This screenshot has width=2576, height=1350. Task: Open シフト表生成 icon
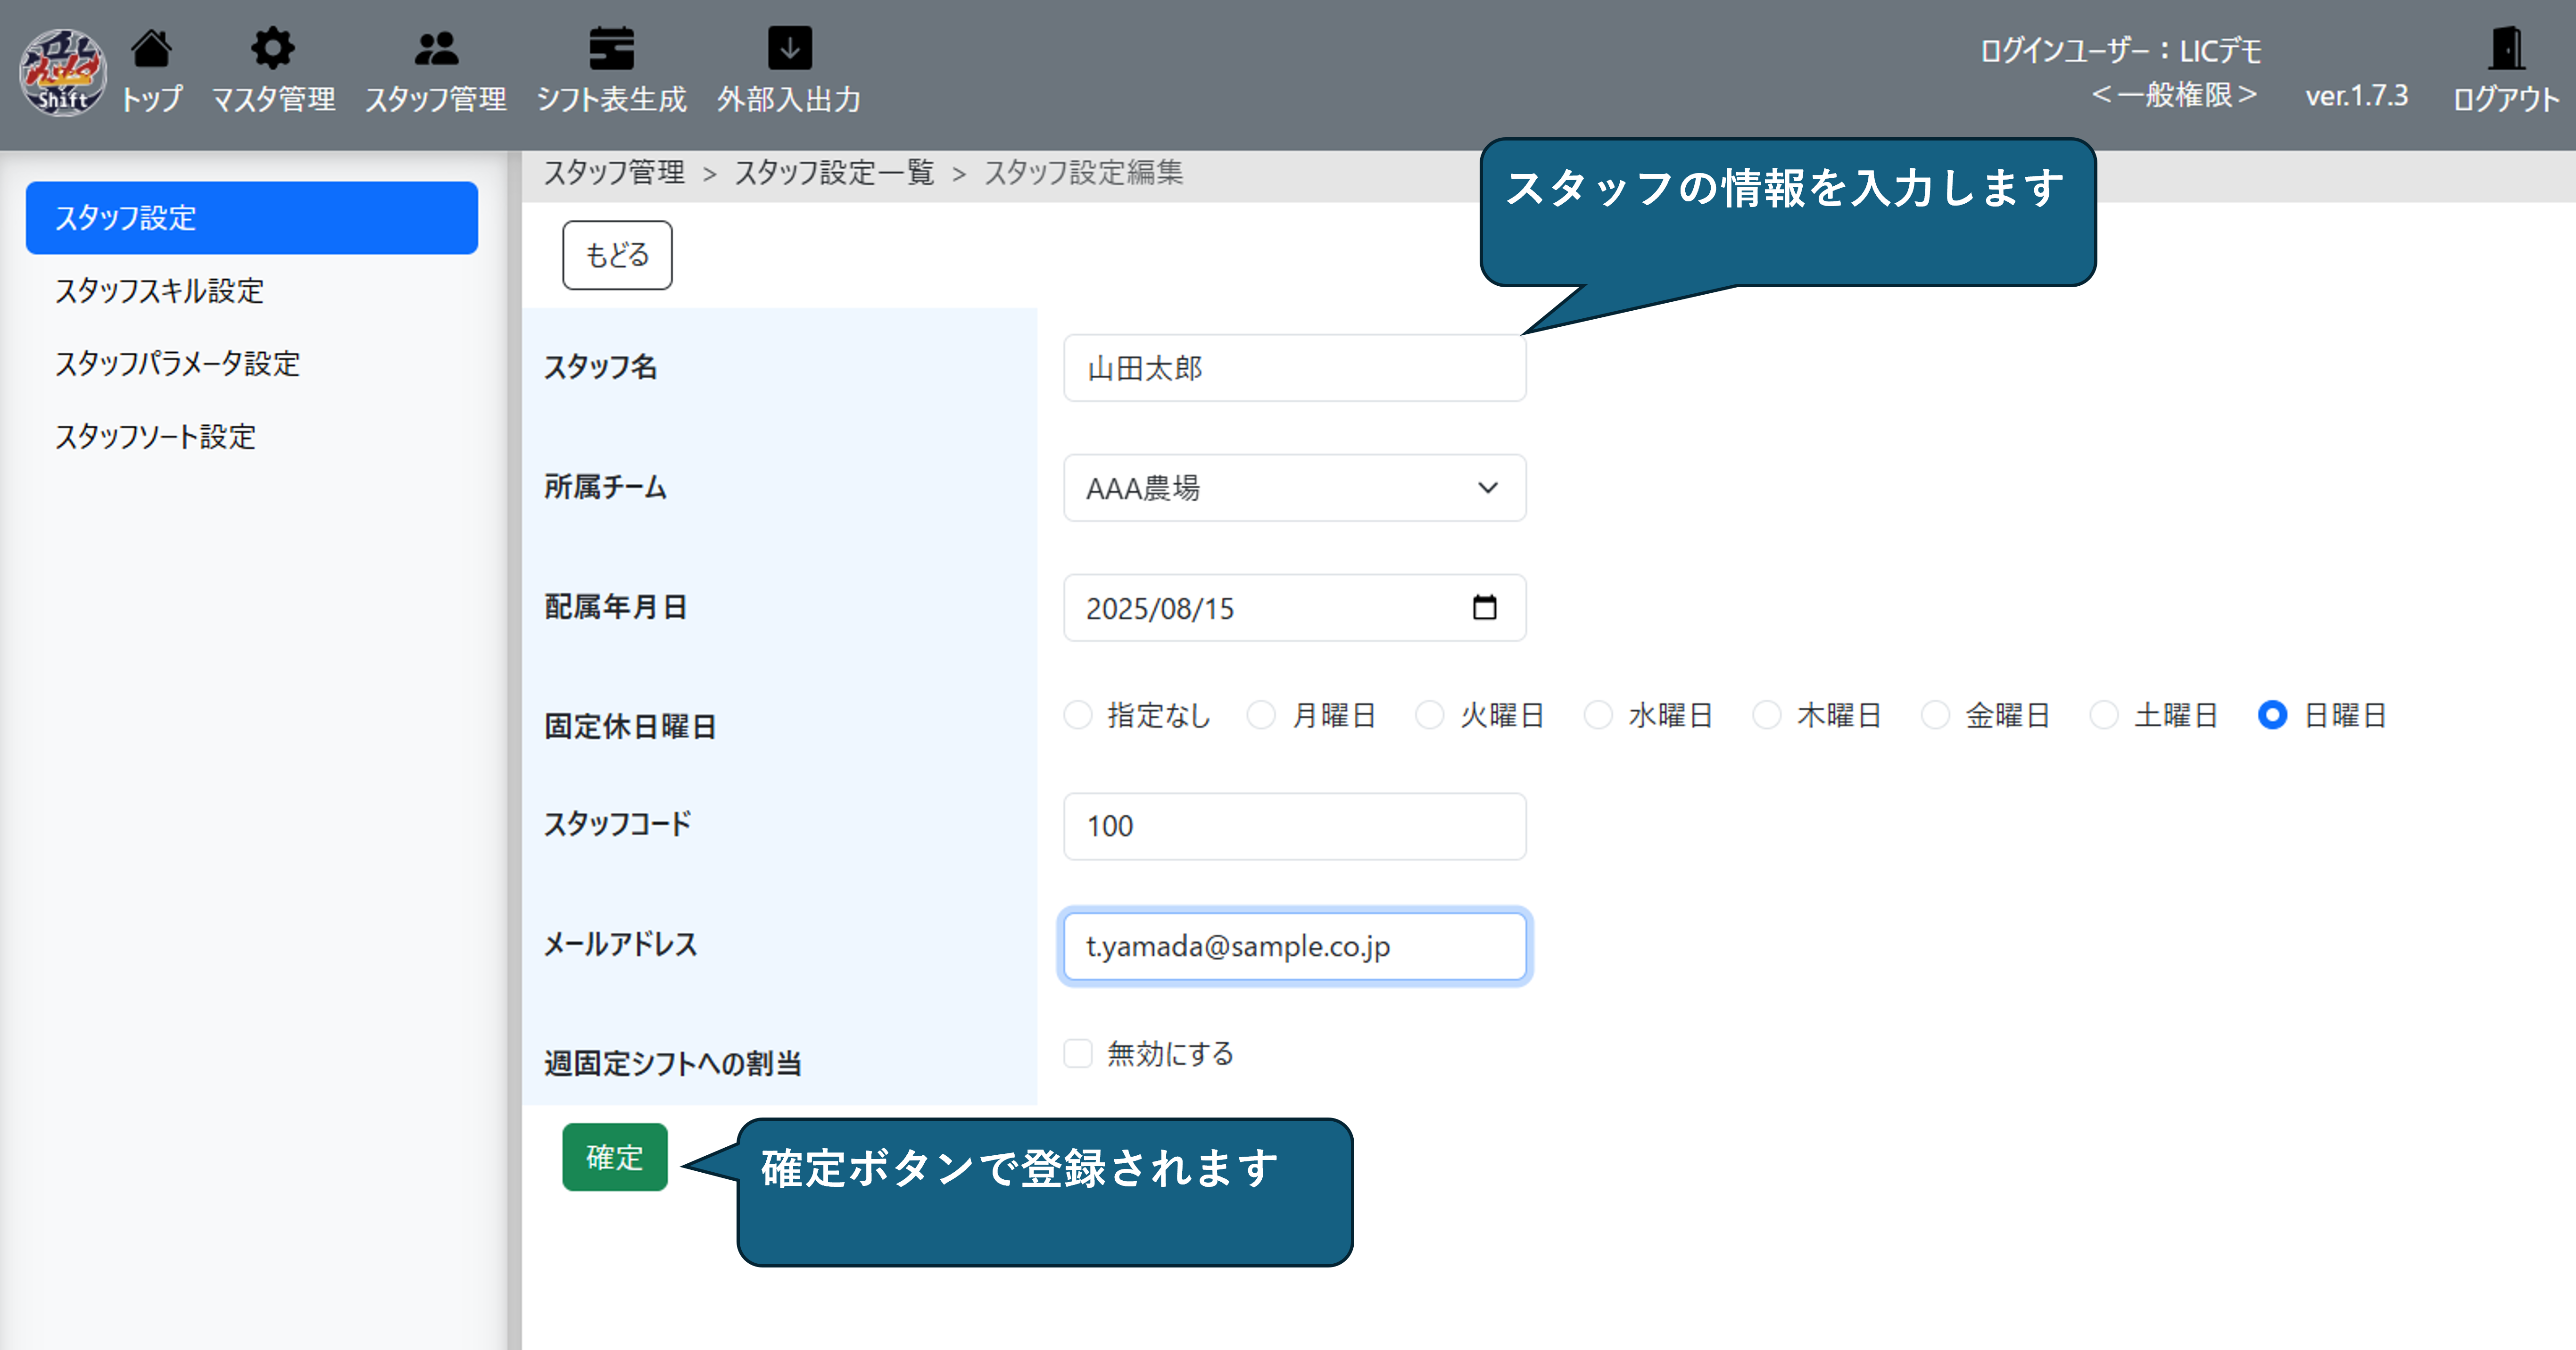[x=611, y=48]
